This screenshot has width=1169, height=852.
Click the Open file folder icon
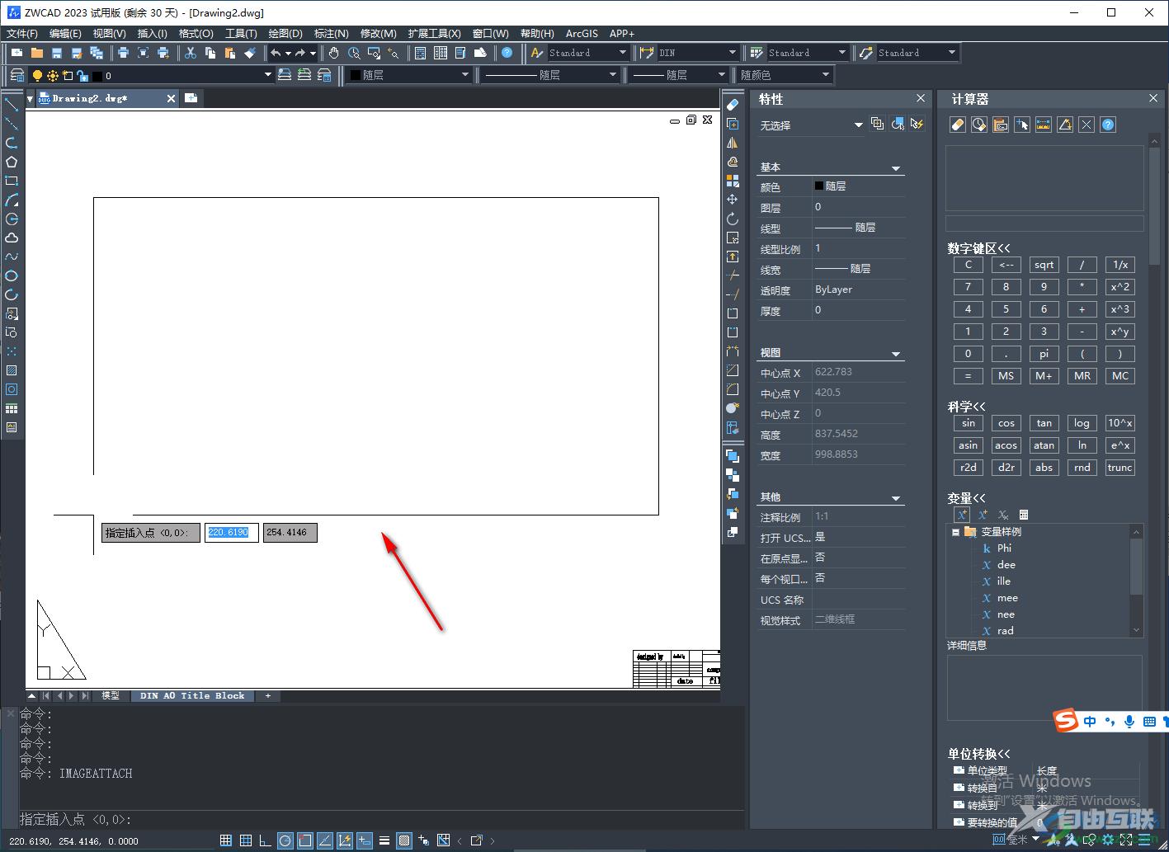coord(37,53)
